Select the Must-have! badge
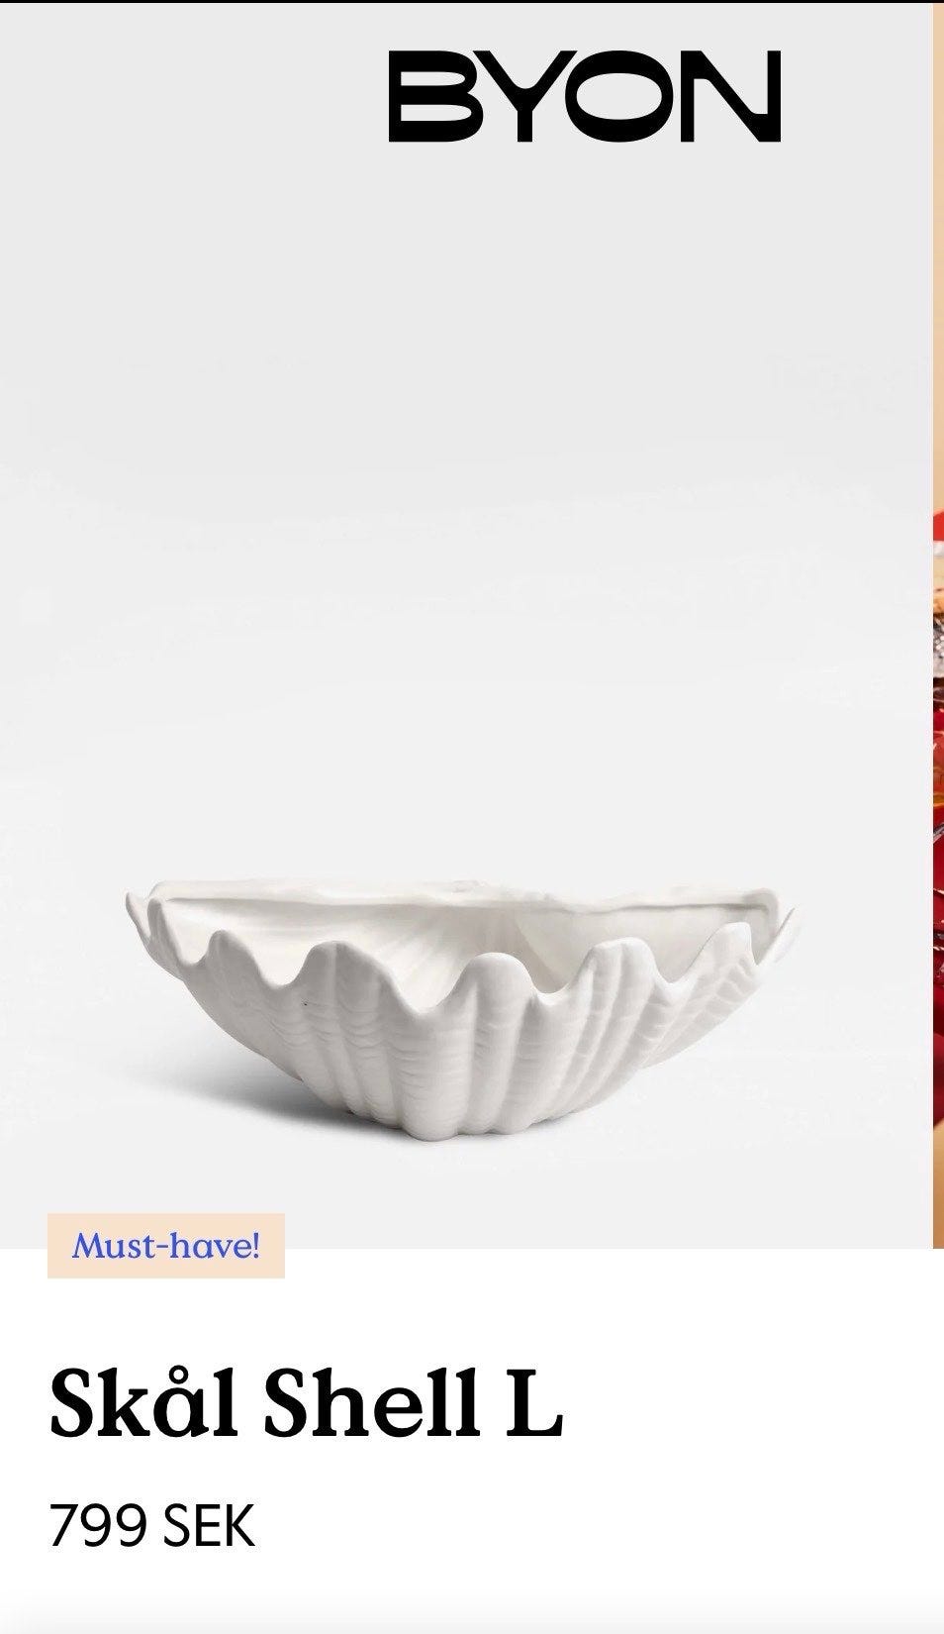Image resolution: width=944 pixels, height=1634 pixels. click(x=166, y=1245)
